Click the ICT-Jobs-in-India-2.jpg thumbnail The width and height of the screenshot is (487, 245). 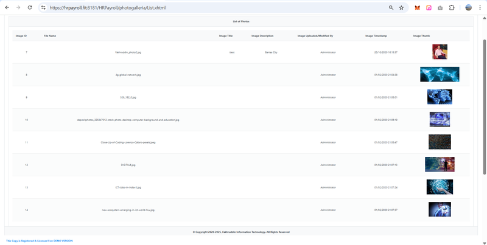click(x=440, y=187)
